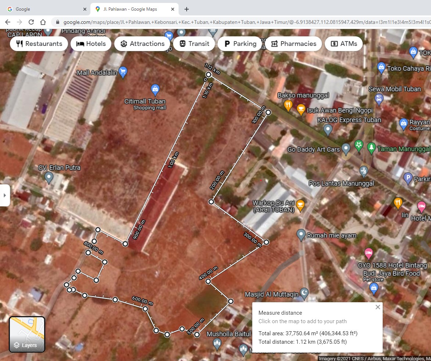Click the Citimall Tuban shopping pin
This screenshot has height=361, width=431.
pyautogui.click(x=155, y=89)
